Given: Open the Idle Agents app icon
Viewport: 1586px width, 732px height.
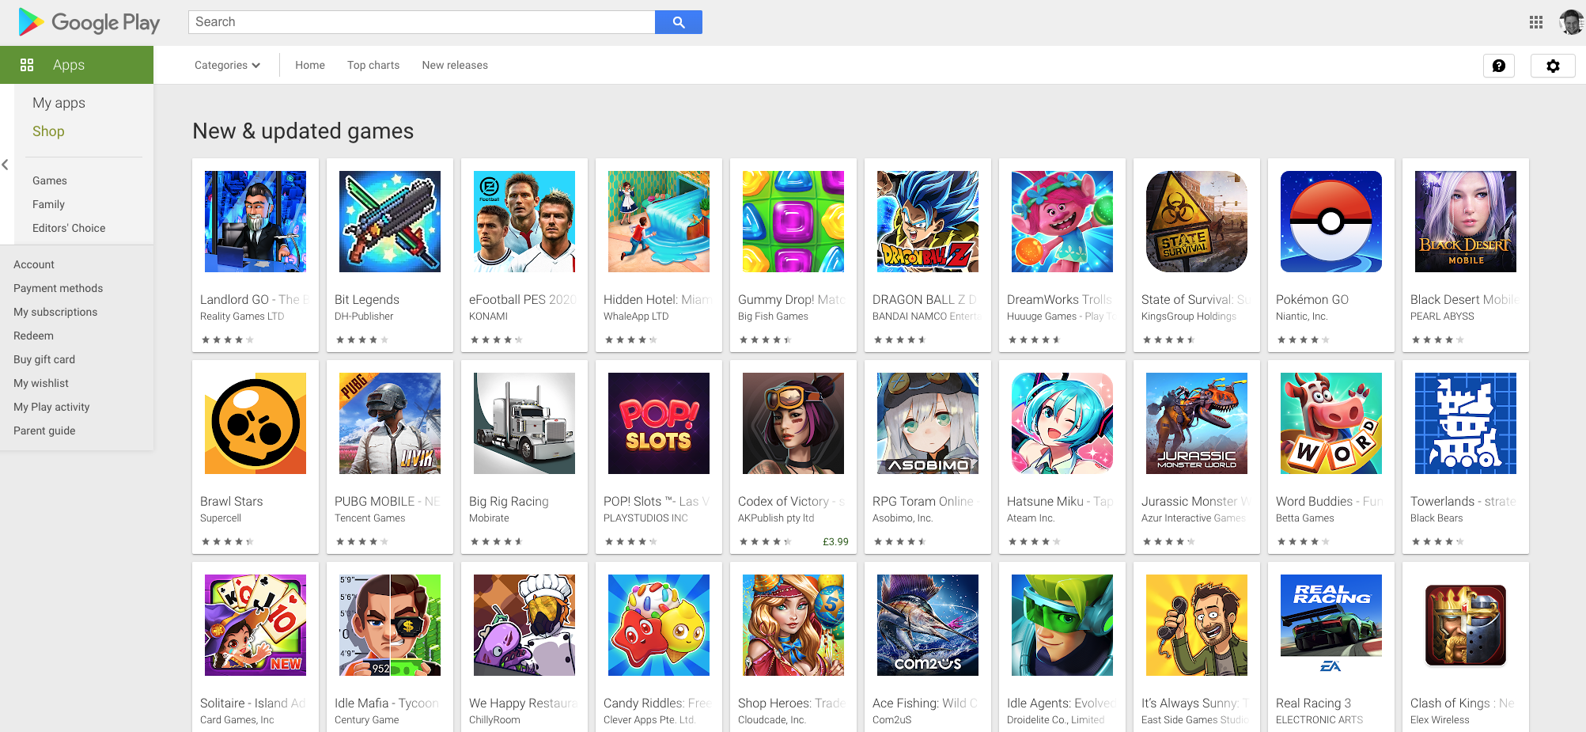Looking at the screenshot, I should click(x=1062, y=625).
